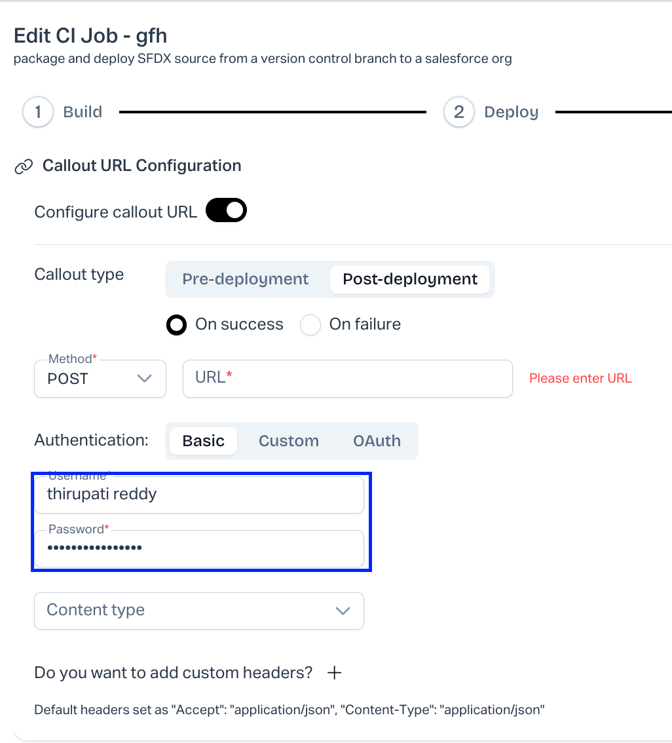This screenshot has height=743, width=672.
Task: Select the On failure radio button
Action: coord(310,324)
